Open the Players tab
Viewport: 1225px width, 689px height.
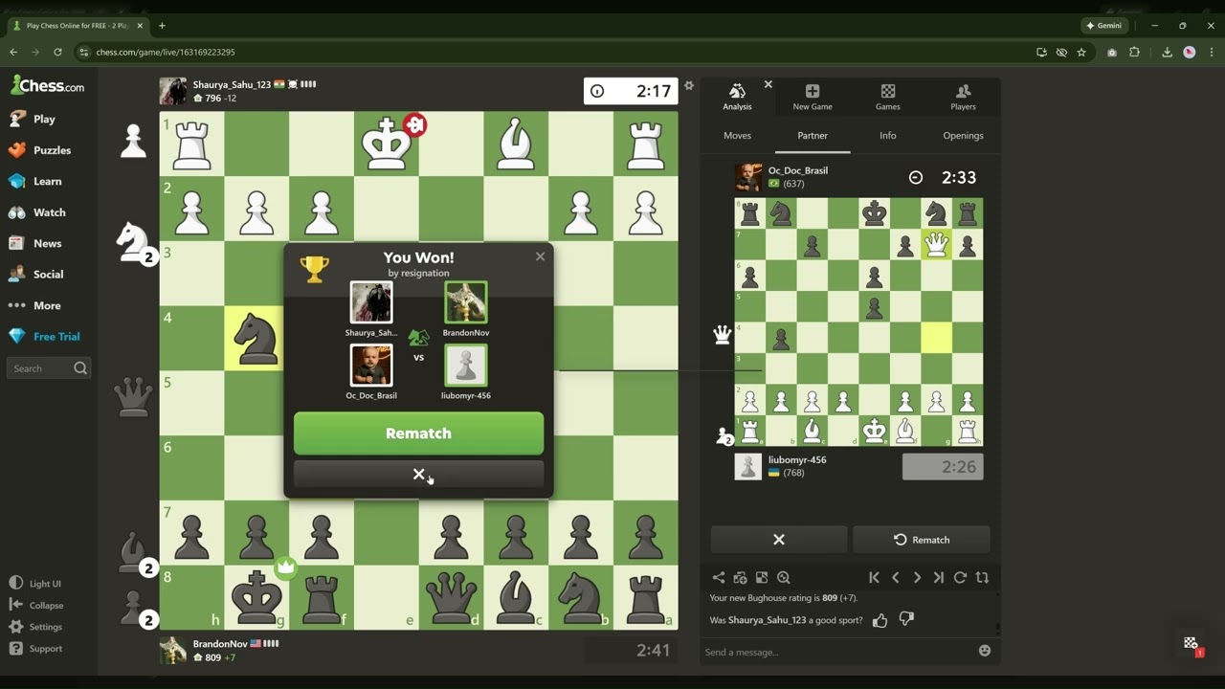click(963, 97)
